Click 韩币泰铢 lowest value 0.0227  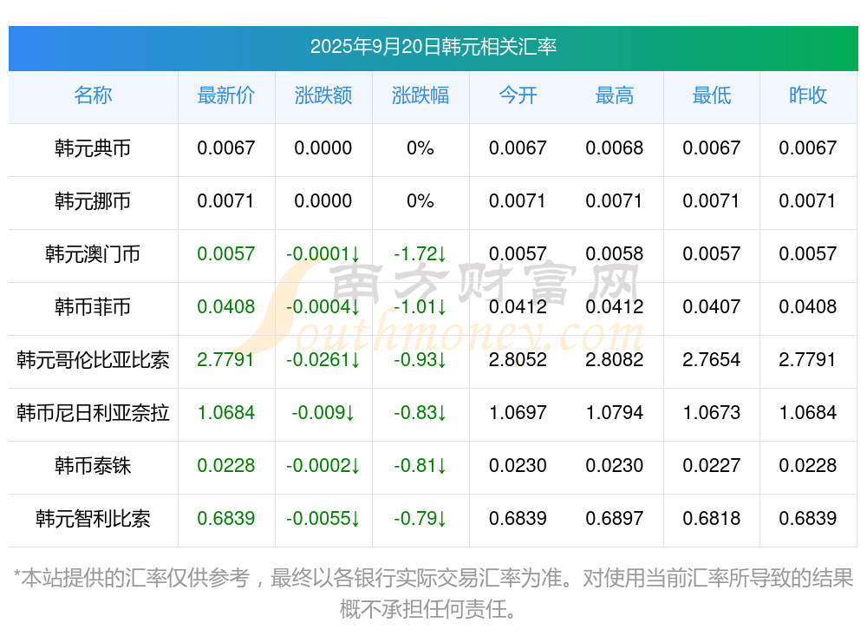(712, 466)
